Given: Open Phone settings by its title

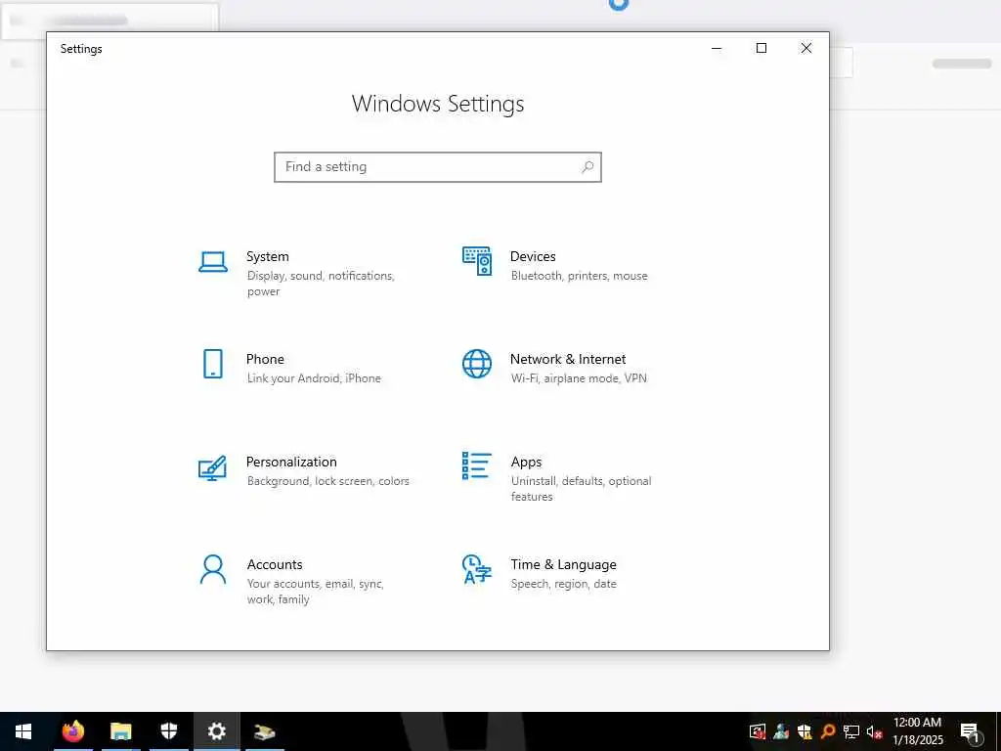Looking at the screenshot, I should click(x=265, y=359).
